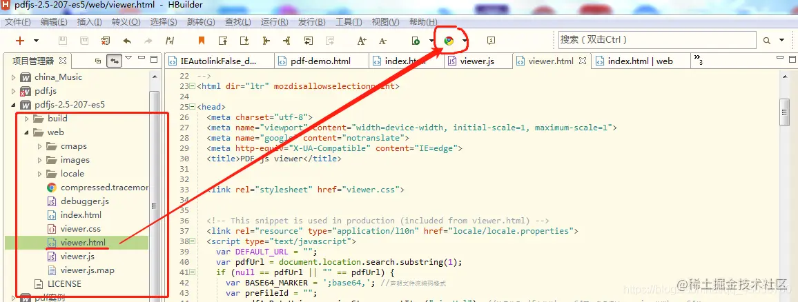Switch to viewer.js editor tab
The width and height of the screenshot is (798, 302).
[478, 61]
